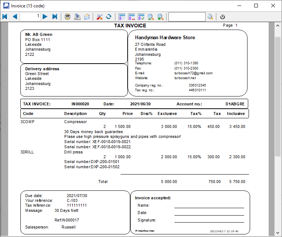The image size is (282, 237).
Task: Click the vertical scrollbar down arrow
Action: (x=278, y=233)
